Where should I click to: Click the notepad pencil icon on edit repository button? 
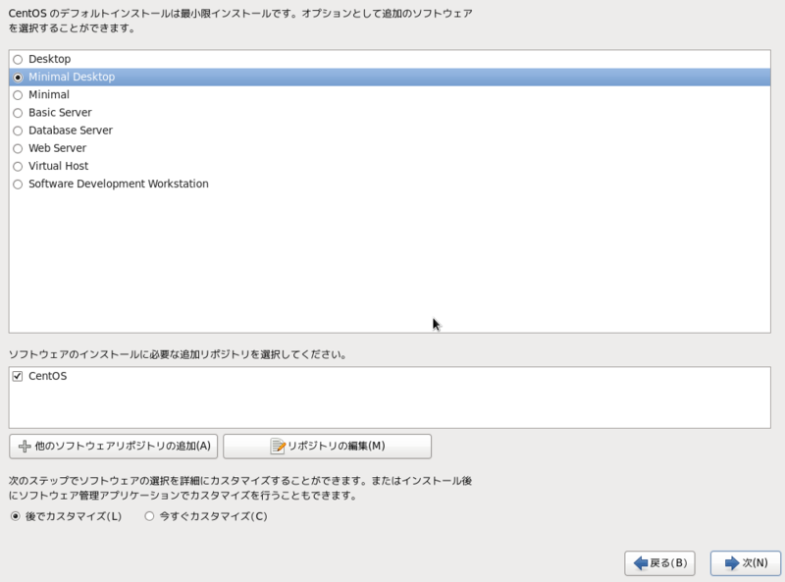(x=278, y=446)
